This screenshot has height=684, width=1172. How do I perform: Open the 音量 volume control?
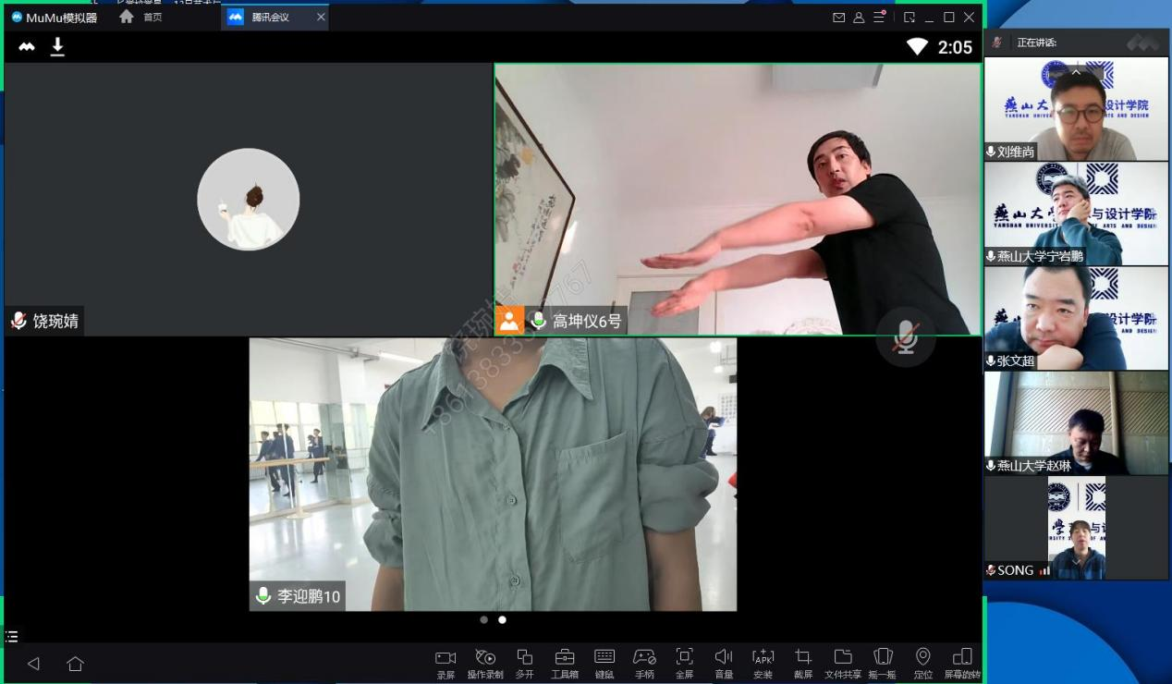724,658
